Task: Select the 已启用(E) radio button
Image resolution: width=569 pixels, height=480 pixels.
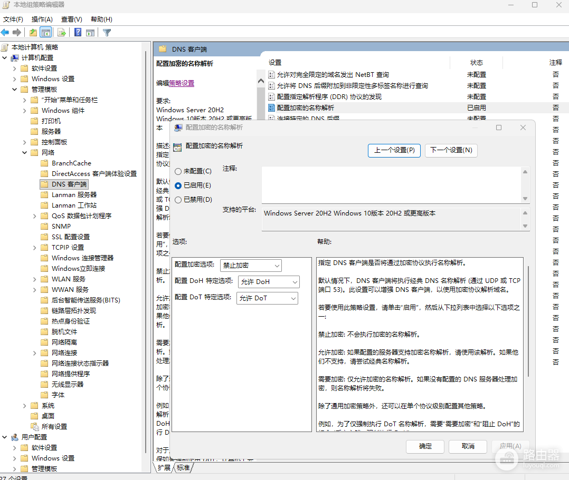Action: point(178,185)
